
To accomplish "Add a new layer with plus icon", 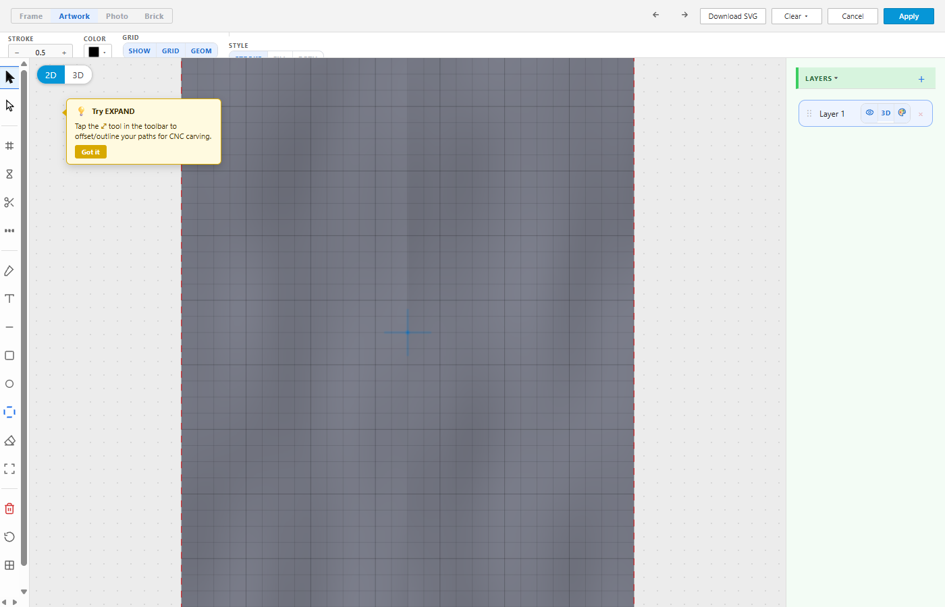I will [x=921, y=79].
